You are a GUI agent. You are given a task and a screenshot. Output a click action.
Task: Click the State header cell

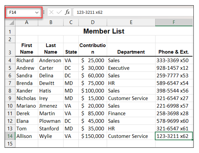click(x=71, y=50)
